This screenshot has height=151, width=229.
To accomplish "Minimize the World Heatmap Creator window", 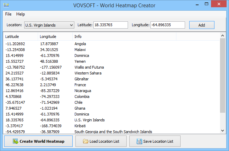I will coord(197,4).
